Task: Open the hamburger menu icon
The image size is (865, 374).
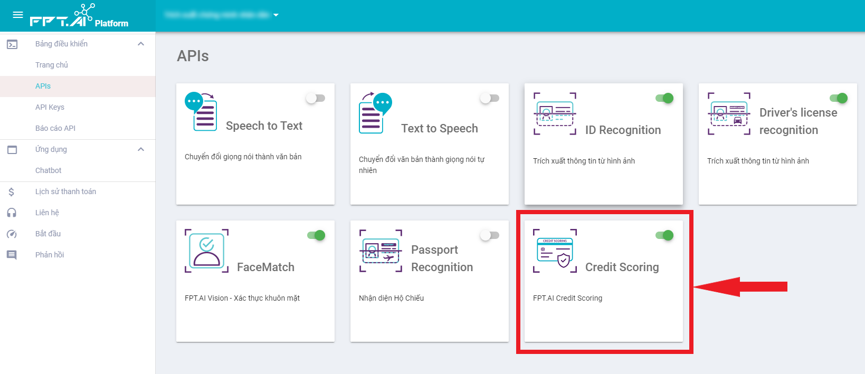Action: pyautogui.click(x=18, y=15)
